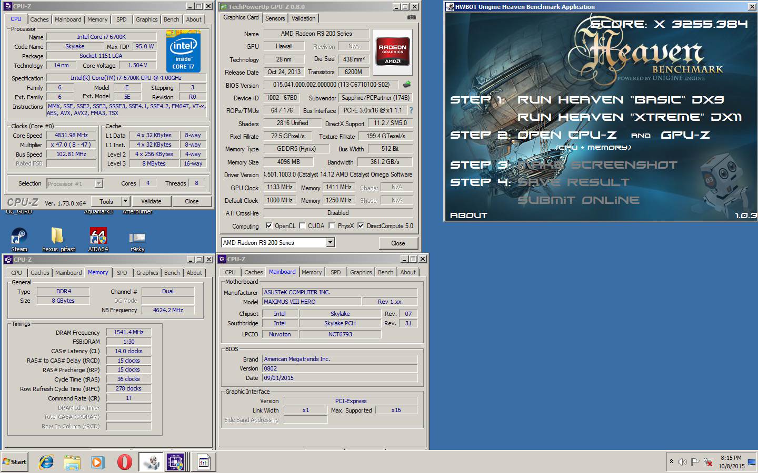Open Action Center flag tray icon
Screen dimensions: 758x473
point(695,462)
